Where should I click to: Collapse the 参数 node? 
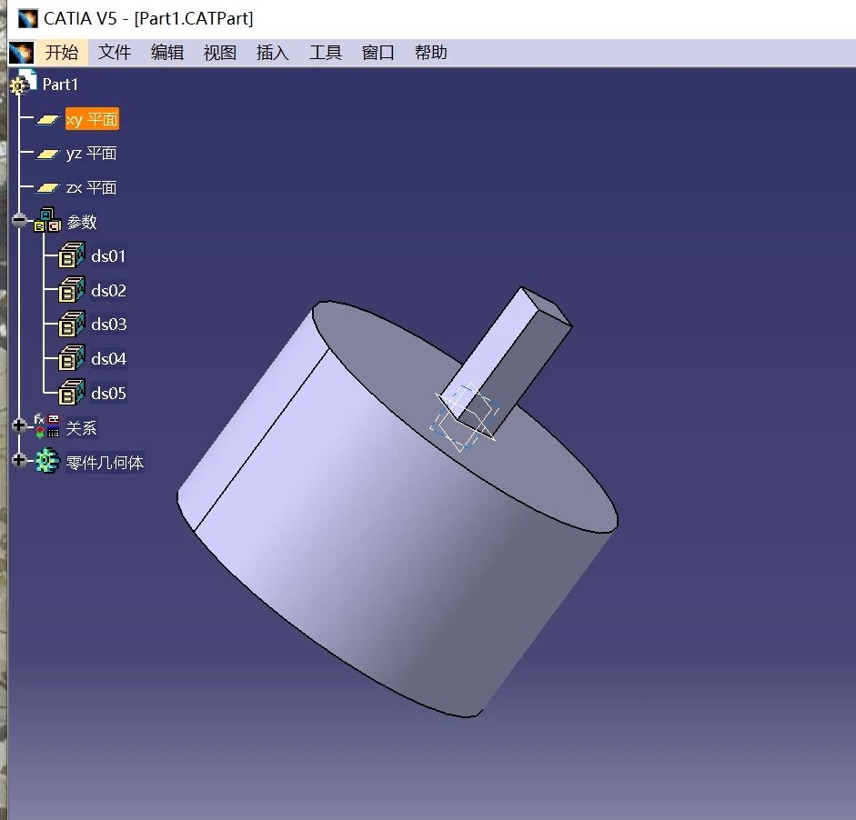19,220
